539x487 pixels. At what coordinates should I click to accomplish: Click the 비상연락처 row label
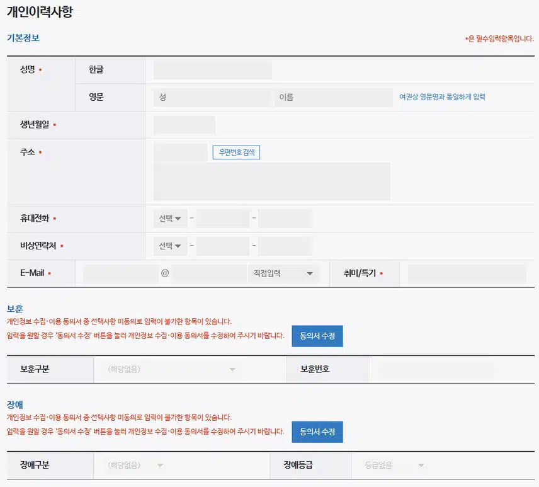pyautogui.click(x=38, y=246)
